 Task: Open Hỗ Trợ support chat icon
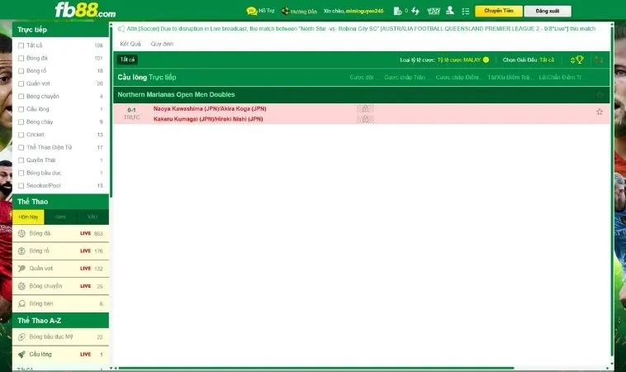[252, 12]
